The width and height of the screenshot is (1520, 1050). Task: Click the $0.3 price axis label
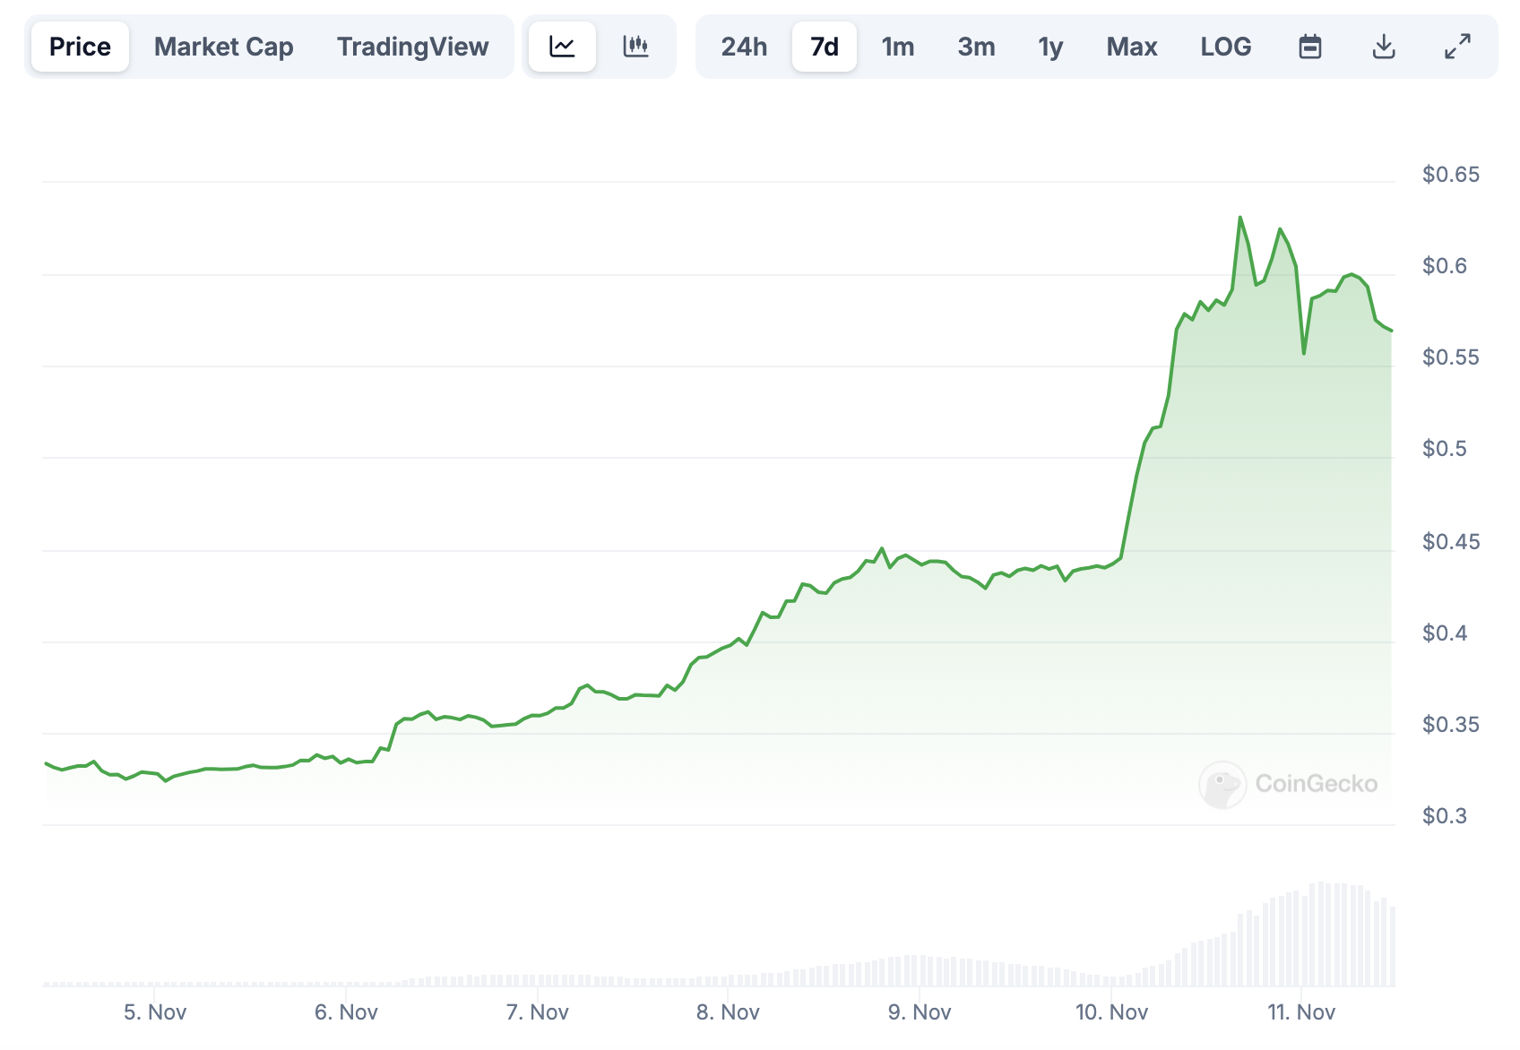pos(1445,816)
